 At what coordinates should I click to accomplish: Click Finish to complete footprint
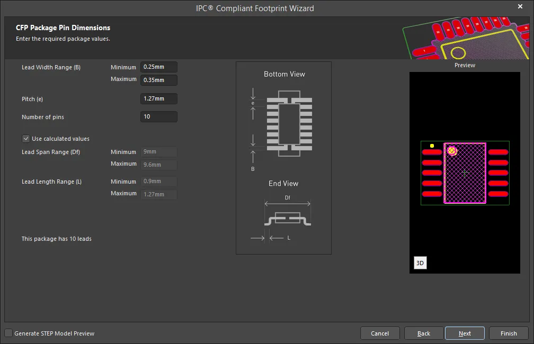tap(509, 333)
